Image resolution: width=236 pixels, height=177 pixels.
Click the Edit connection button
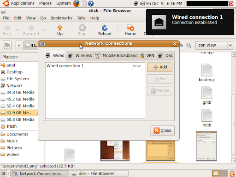click(x=159, y=79)
